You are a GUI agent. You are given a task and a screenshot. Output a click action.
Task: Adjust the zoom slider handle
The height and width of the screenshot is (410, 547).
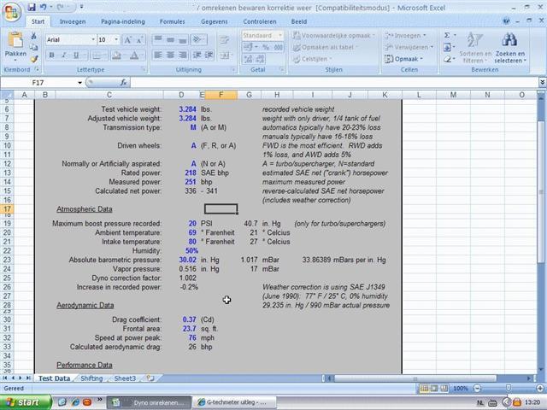509,388
